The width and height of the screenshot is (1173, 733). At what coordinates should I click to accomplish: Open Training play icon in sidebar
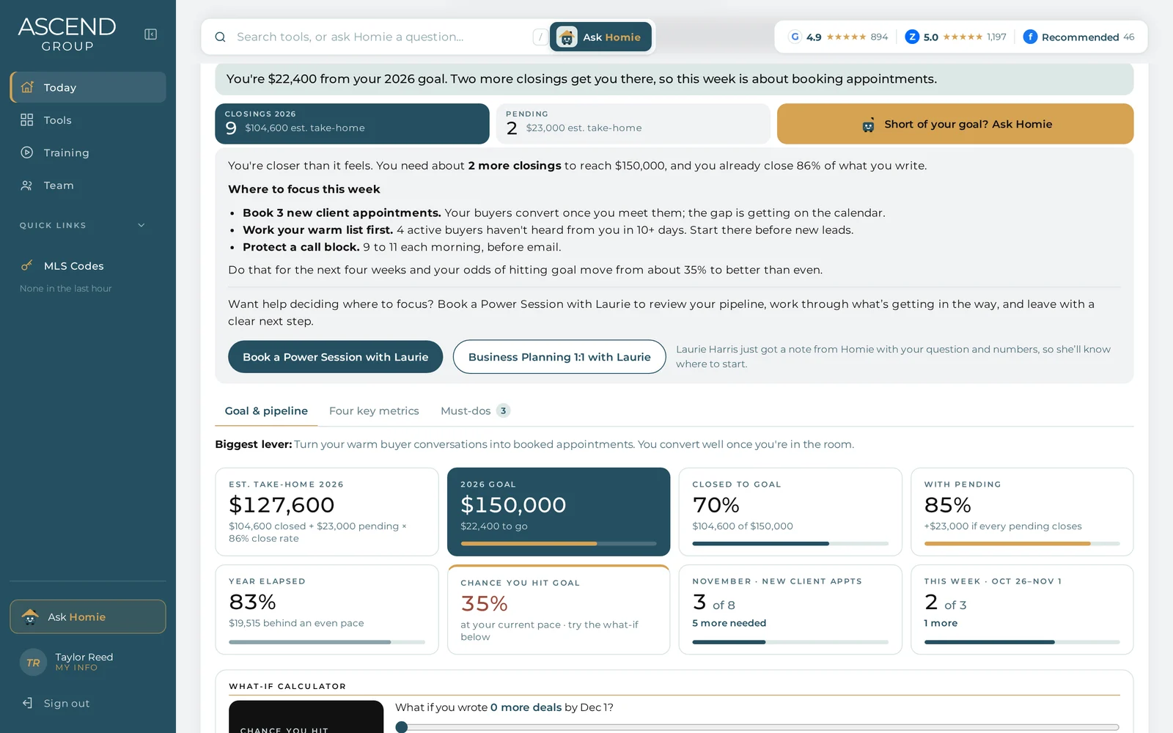point(27,152)
